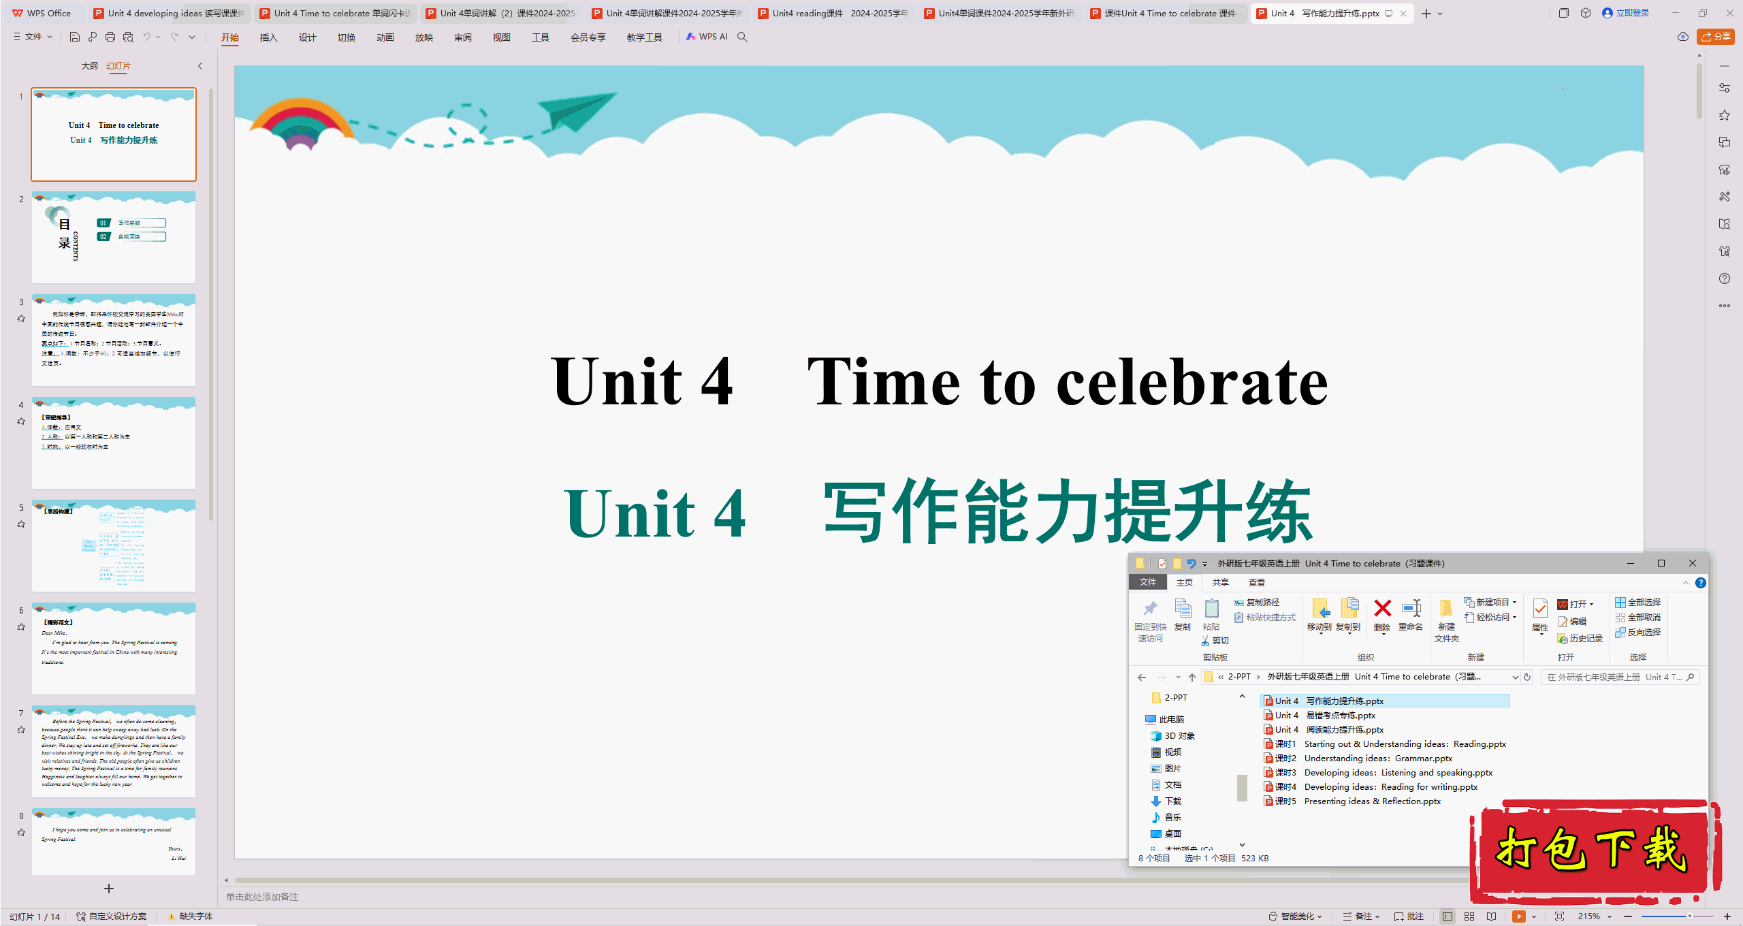The height and width of the screenshot is (926, 1743).
Task: Start slideshow with orange play button
Action: click(1518, 916)
